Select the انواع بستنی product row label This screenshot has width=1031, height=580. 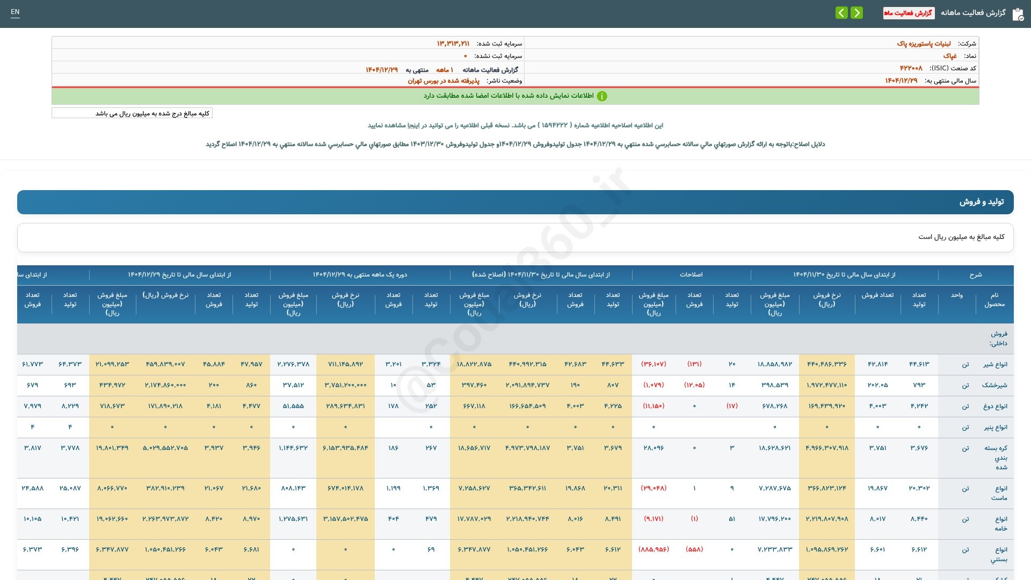(x=999, y=554)
